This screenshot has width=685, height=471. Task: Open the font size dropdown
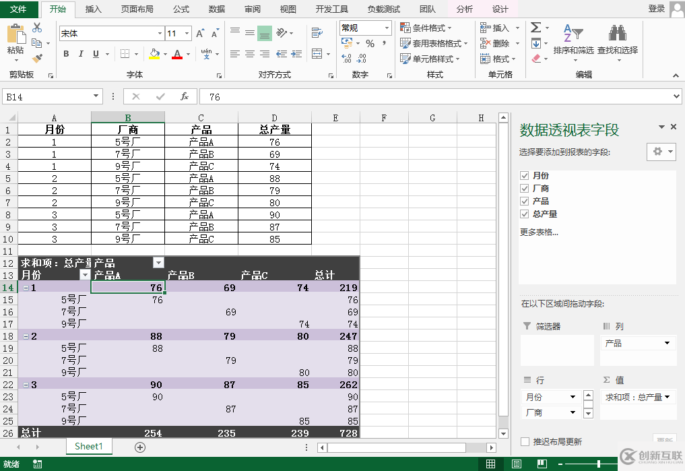[x=187, y=33]
